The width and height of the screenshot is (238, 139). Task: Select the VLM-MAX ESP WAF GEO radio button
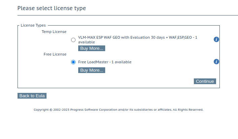[x=73, y=40]
